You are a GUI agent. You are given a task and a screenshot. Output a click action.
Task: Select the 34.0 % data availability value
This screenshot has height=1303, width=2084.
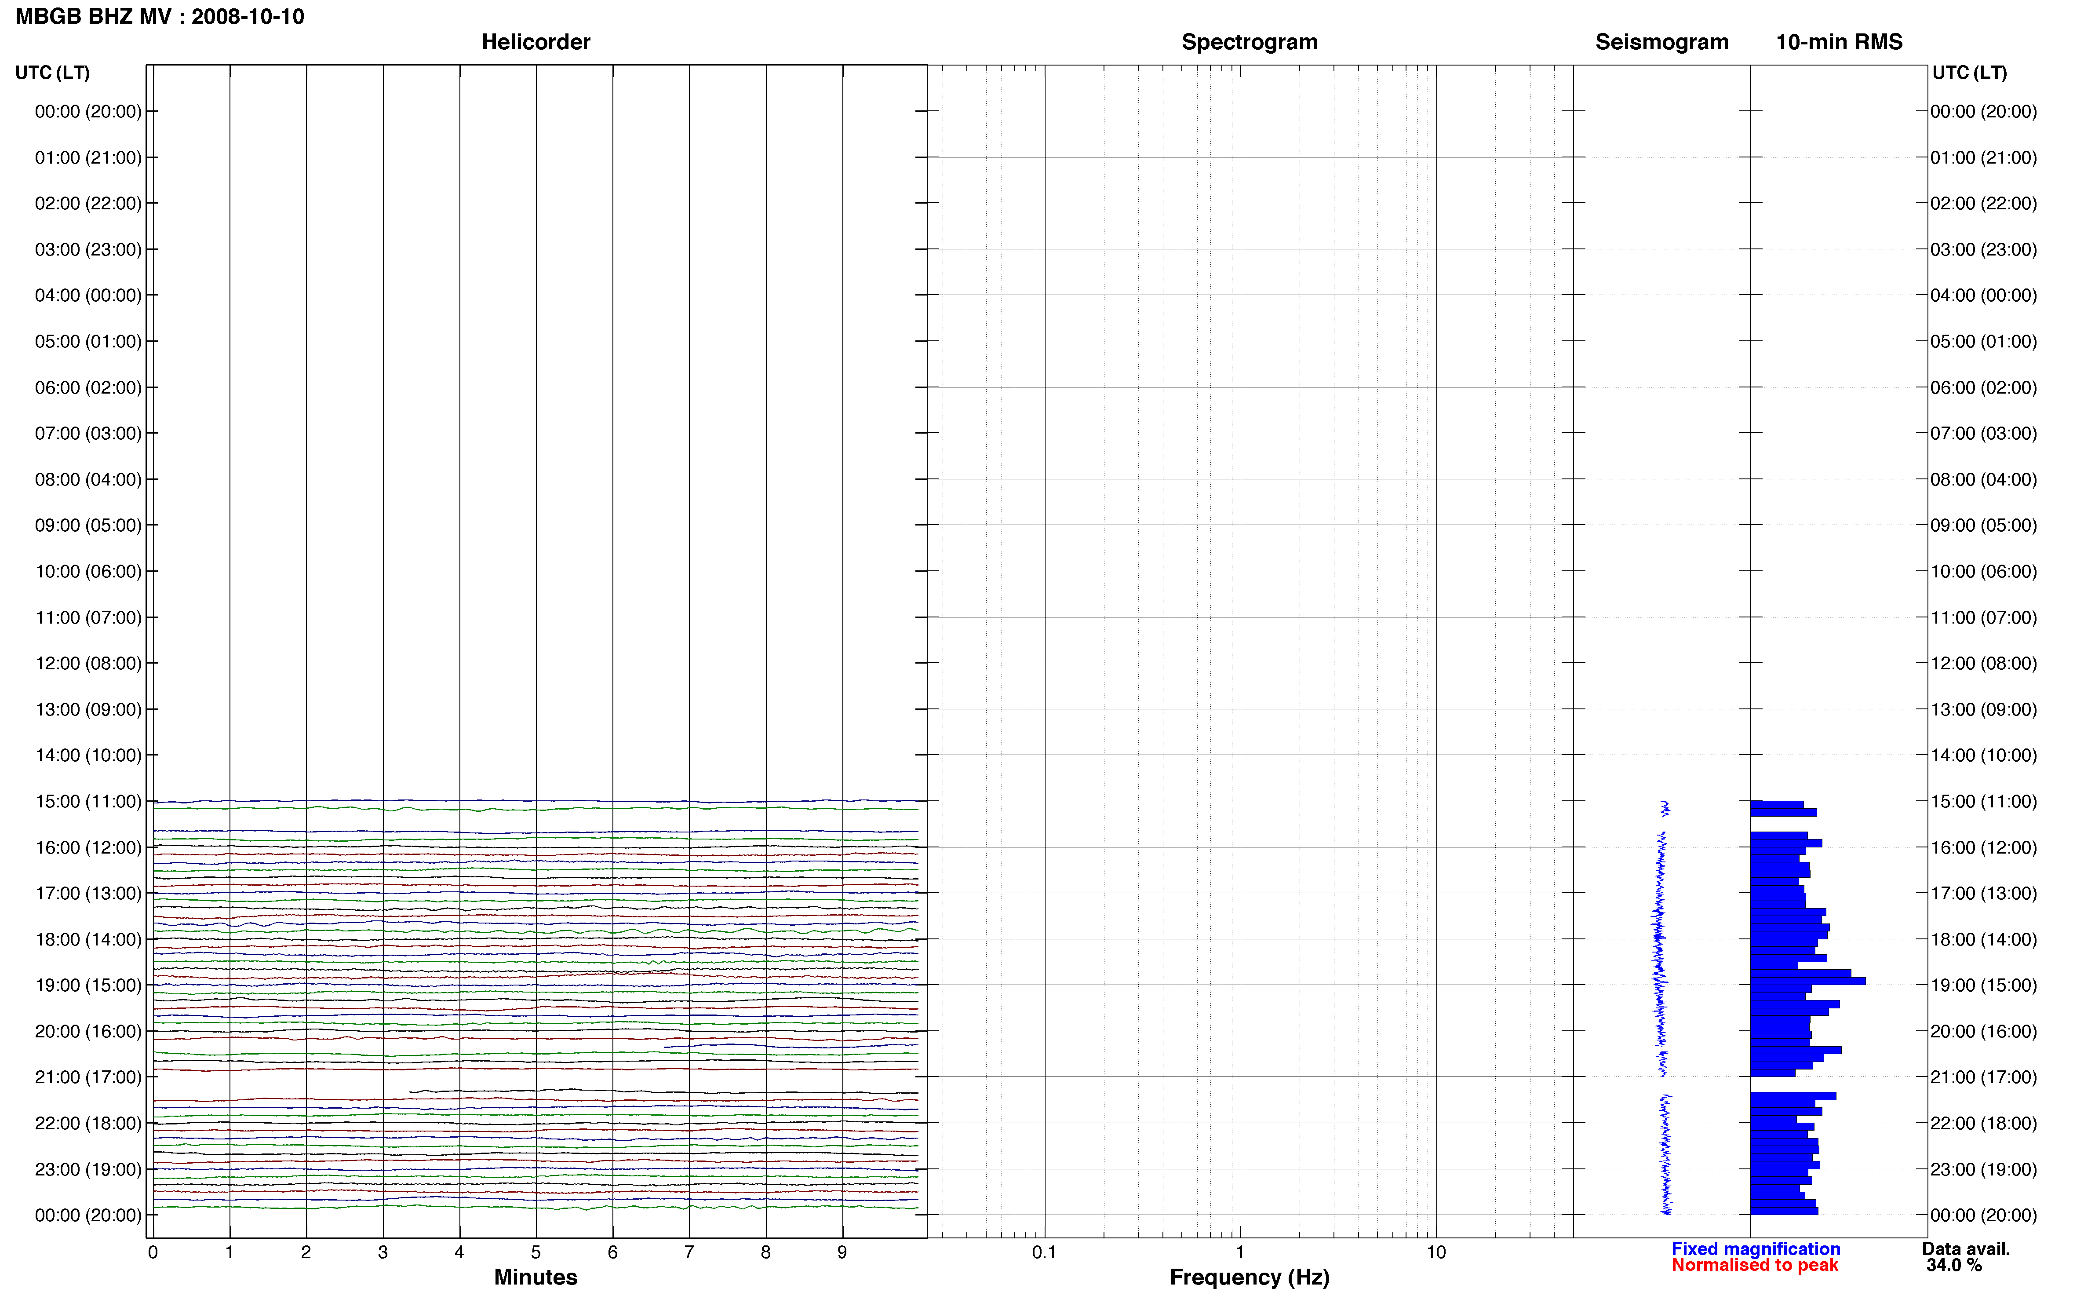1954,1265
